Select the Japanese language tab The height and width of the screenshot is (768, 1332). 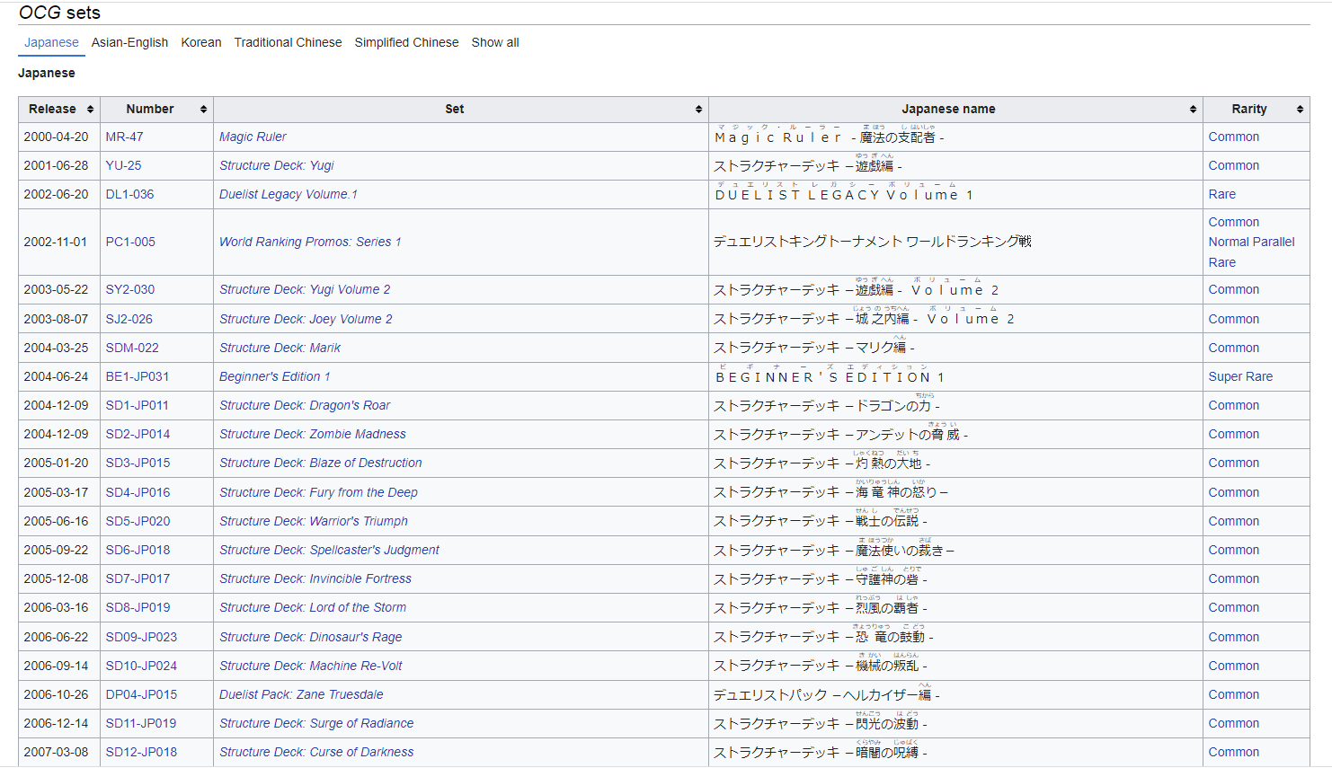(x=51, y=42)
